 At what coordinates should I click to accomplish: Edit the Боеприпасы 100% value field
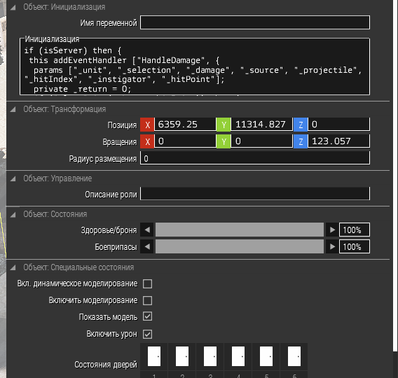(355, 246)
